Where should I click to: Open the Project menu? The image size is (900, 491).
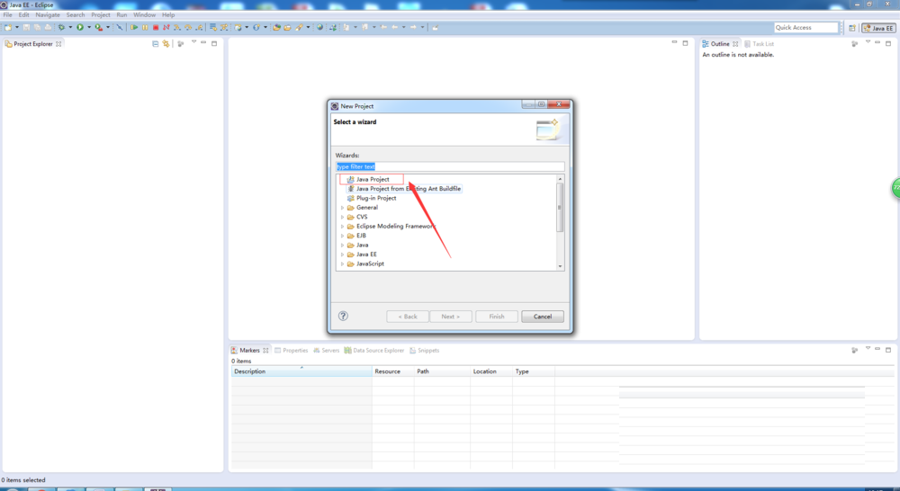point(101,15)
